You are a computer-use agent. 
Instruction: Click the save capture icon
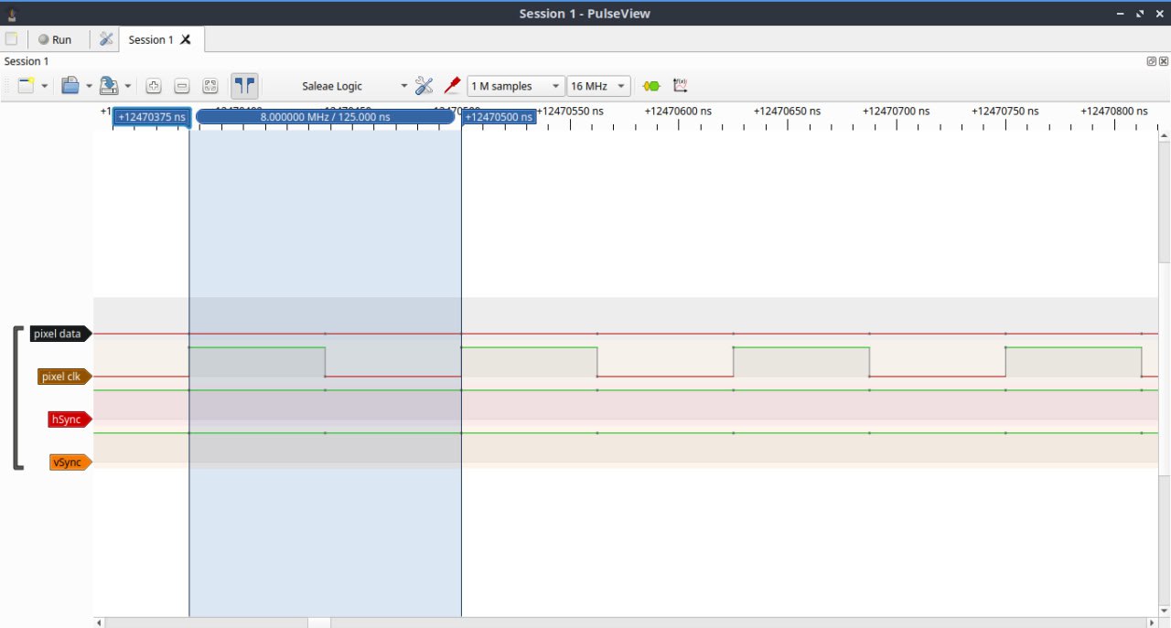click(108, 86)
